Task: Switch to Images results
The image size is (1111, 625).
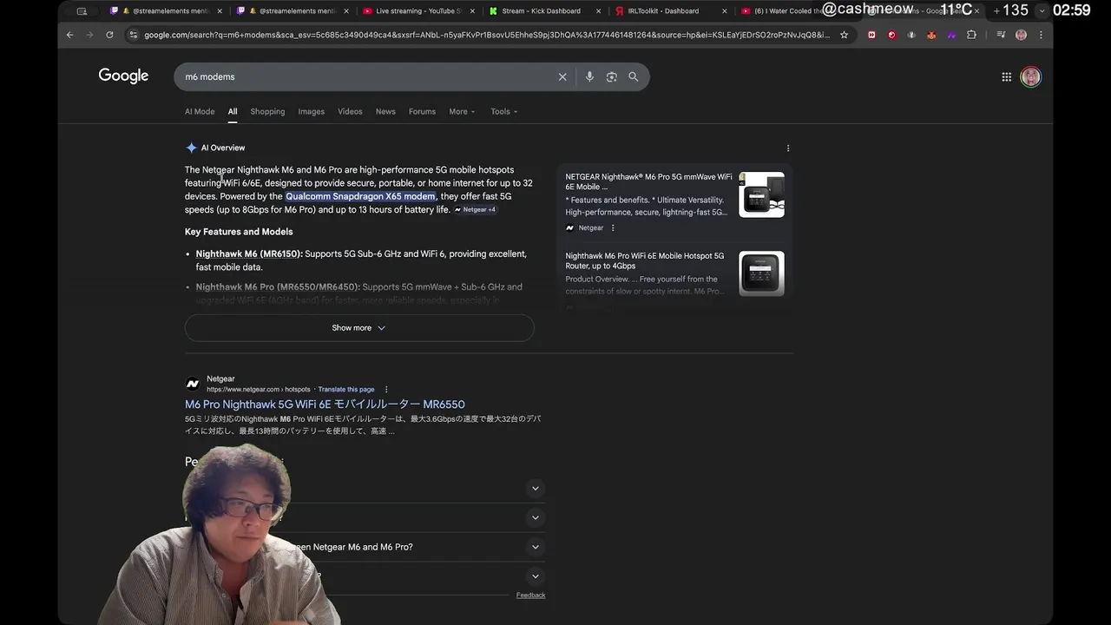Action: pos(311,111)
